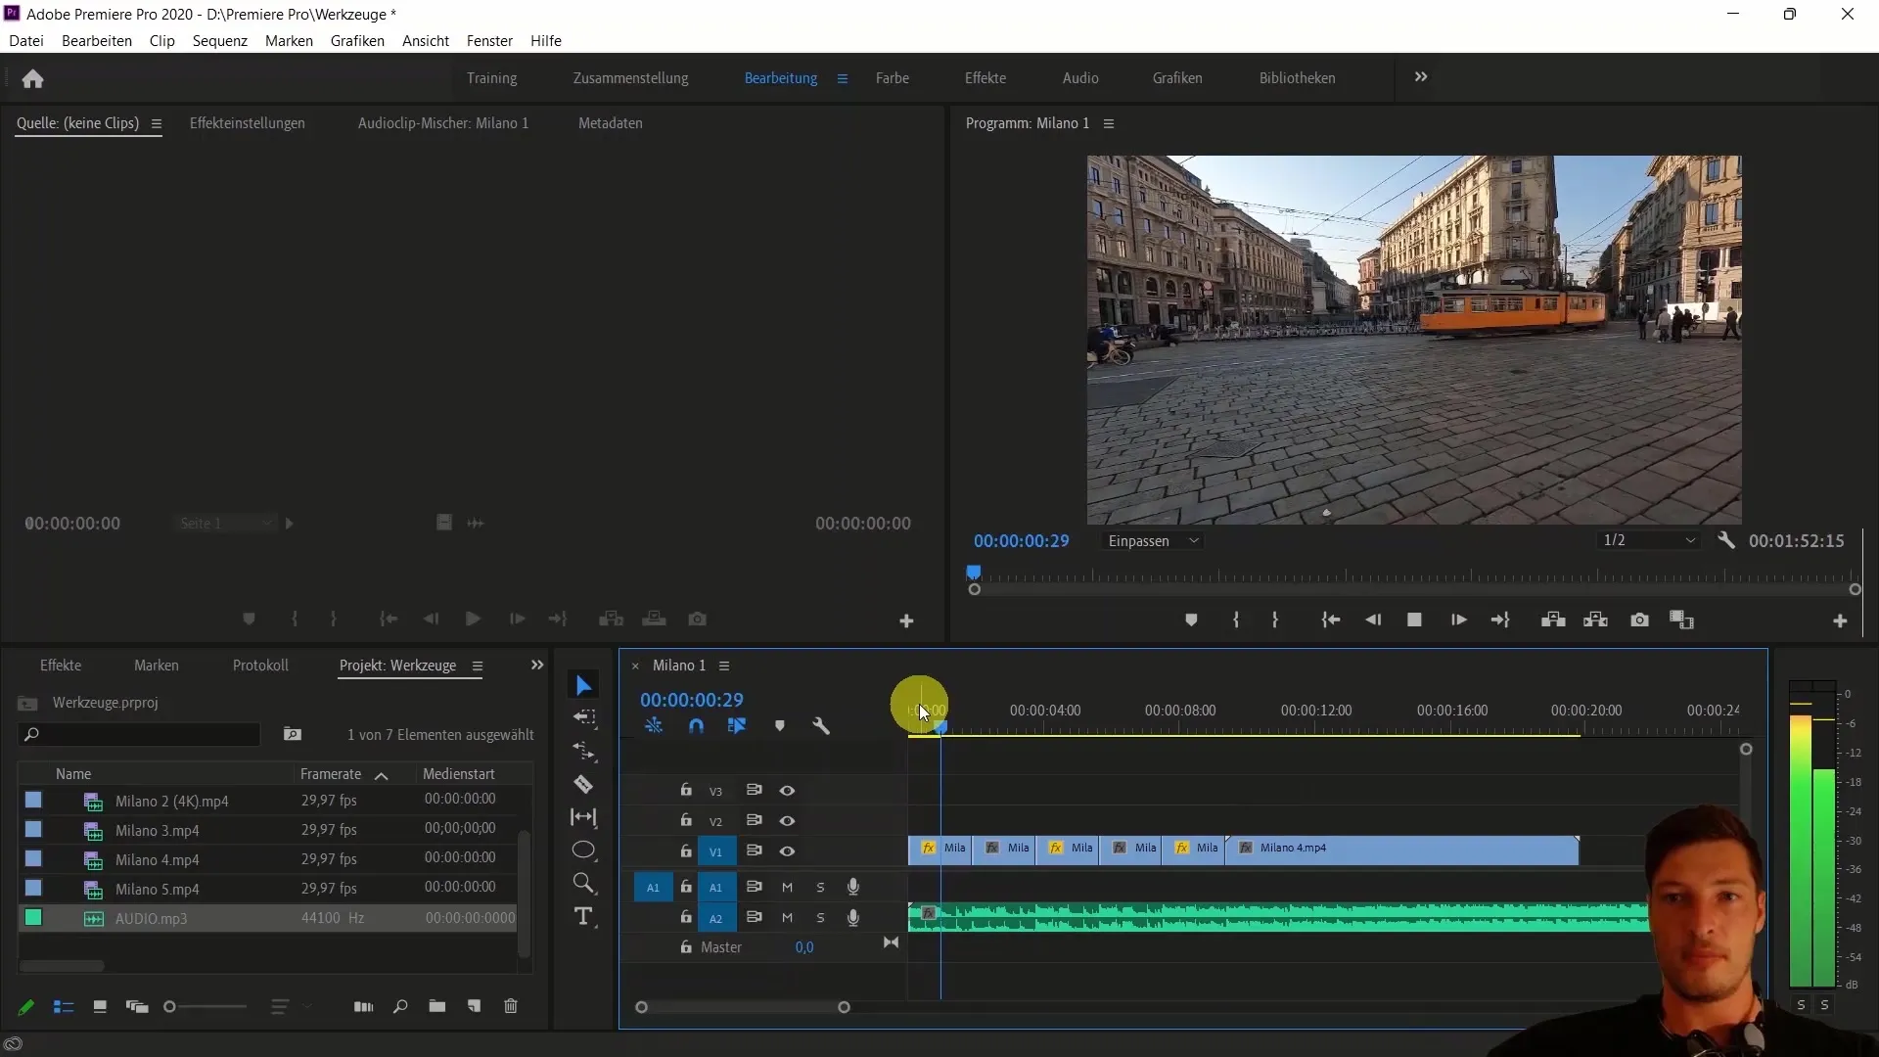The height and width of the screenshot is (1057, 1879).
Task: Click Mark In in Program monitor
Action: pyautogui.click(x=1236, y=620)
